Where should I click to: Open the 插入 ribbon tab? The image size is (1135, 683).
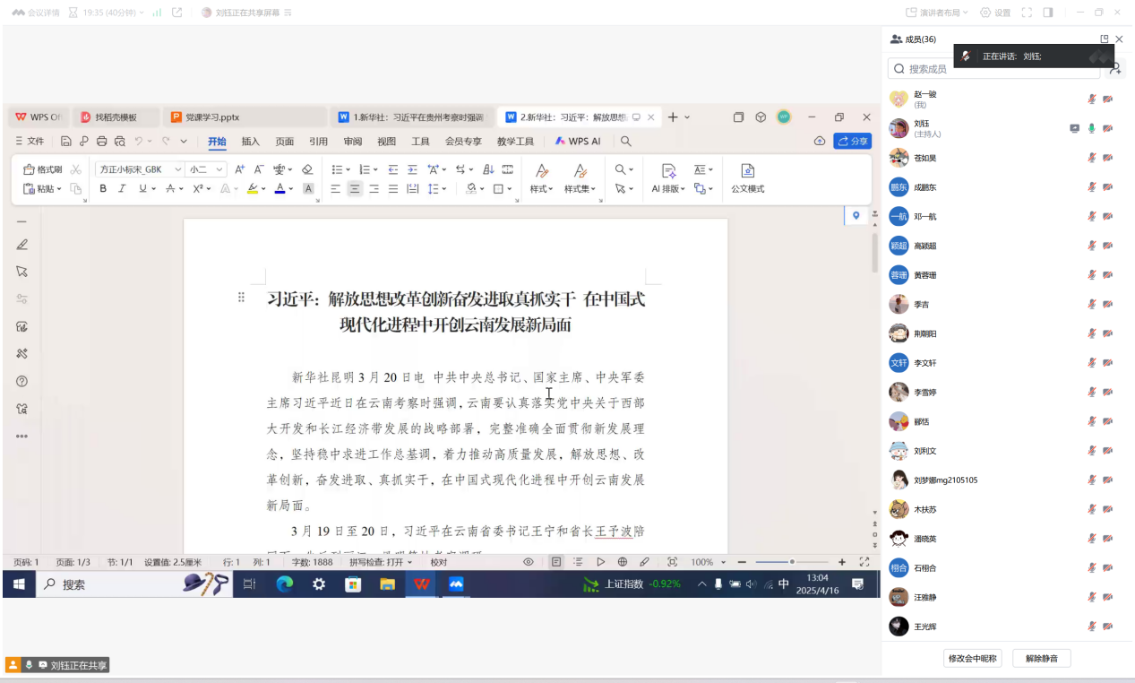[x=251, y=142]
